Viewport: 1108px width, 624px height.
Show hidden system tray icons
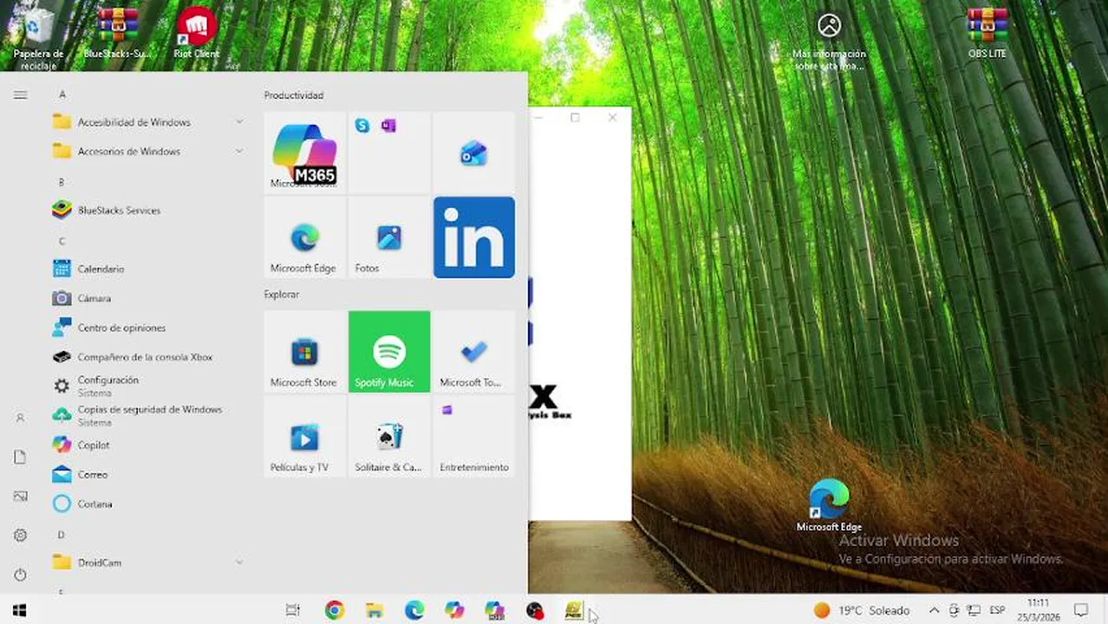click(x=934, y=610)
